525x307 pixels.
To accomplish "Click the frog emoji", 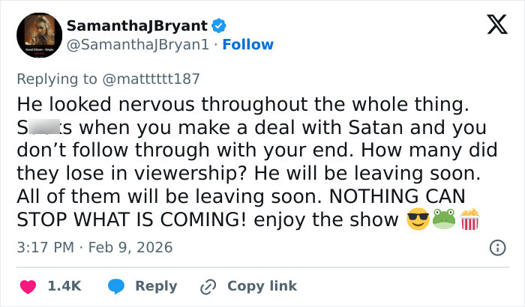I will pyautogui.click(x=443, y=220).
